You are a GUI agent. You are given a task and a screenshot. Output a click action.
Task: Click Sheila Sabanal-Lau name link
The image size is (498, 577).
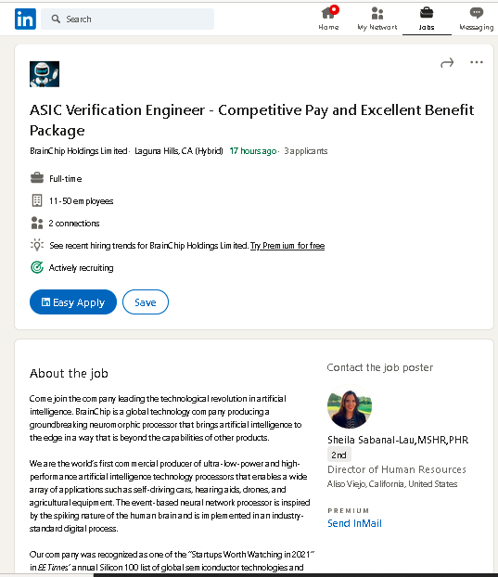point(398,440)
